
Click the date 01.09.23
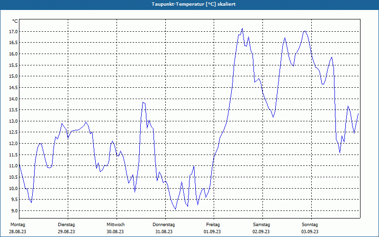pos(212,232)
